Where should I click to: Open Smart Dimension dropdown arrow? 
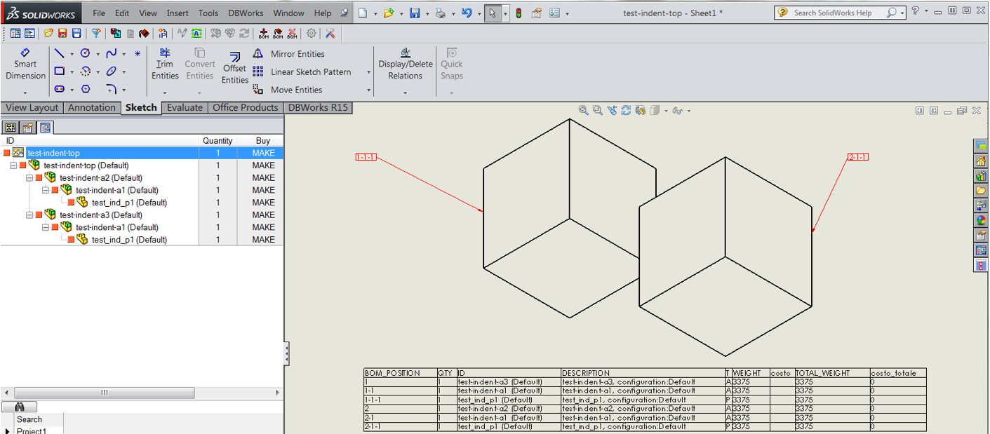click(25, 93)
